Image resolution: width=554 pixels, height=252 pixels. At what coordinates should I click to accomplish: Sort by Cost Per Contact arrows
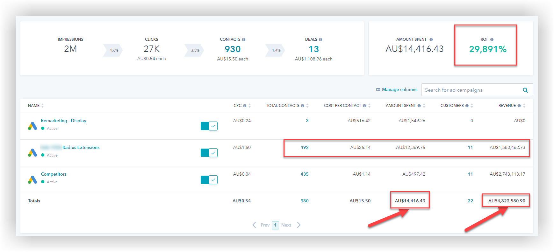(369, 106)
